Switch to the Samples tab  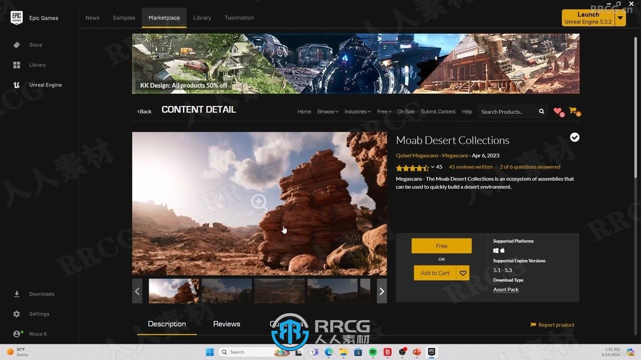[124, 17]
